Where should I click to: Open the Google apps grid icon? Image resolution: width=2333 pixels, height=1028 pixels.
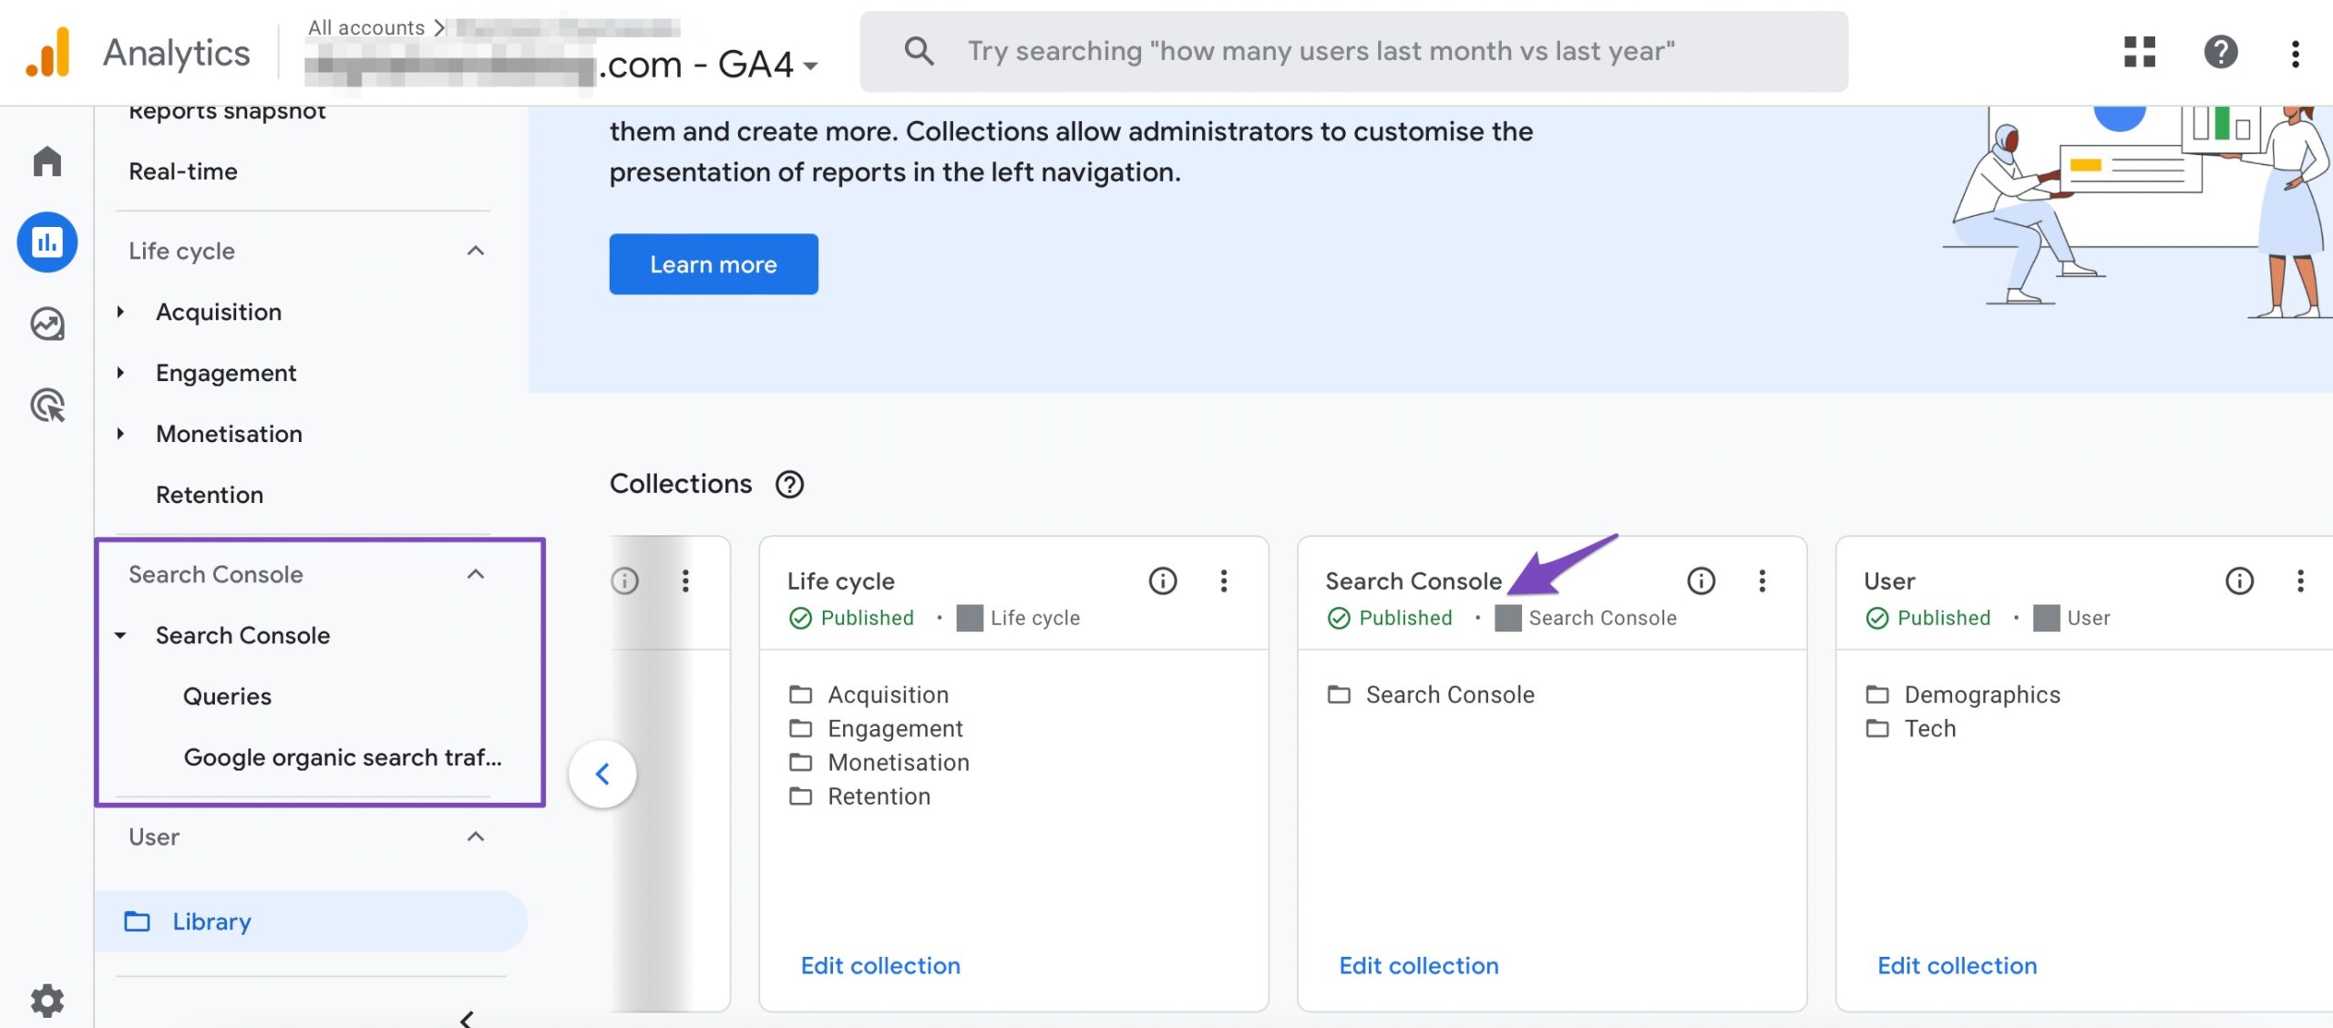2140,52
